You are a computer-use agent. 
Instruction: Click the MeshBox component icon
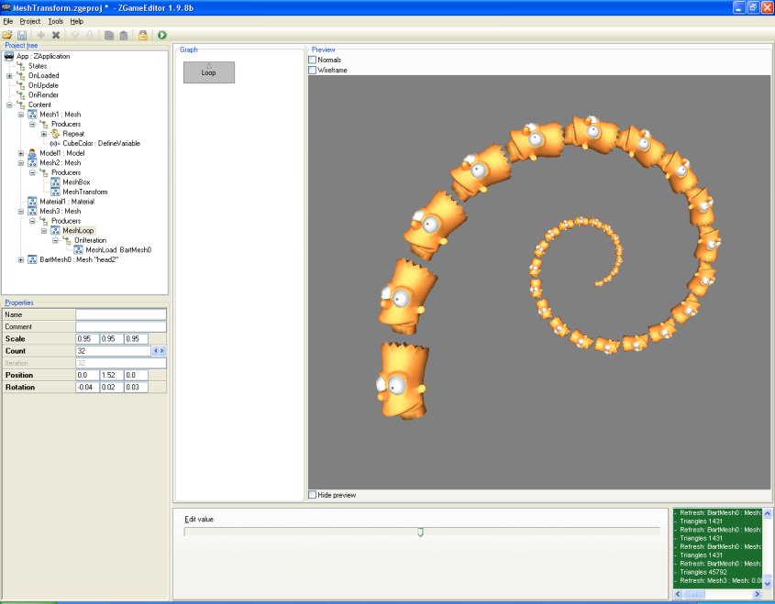(x=55, y=182)
